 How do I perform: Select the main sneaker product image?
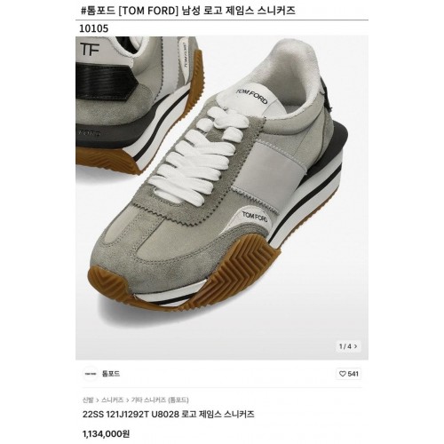point(222,198)
